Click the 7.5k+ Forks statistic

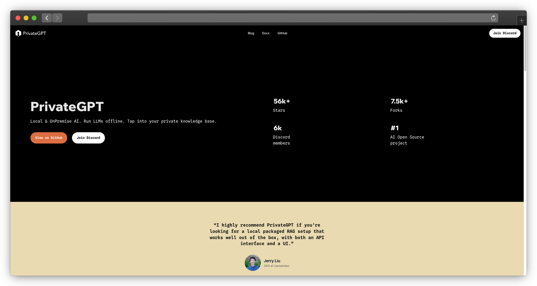tap(399, 105)
